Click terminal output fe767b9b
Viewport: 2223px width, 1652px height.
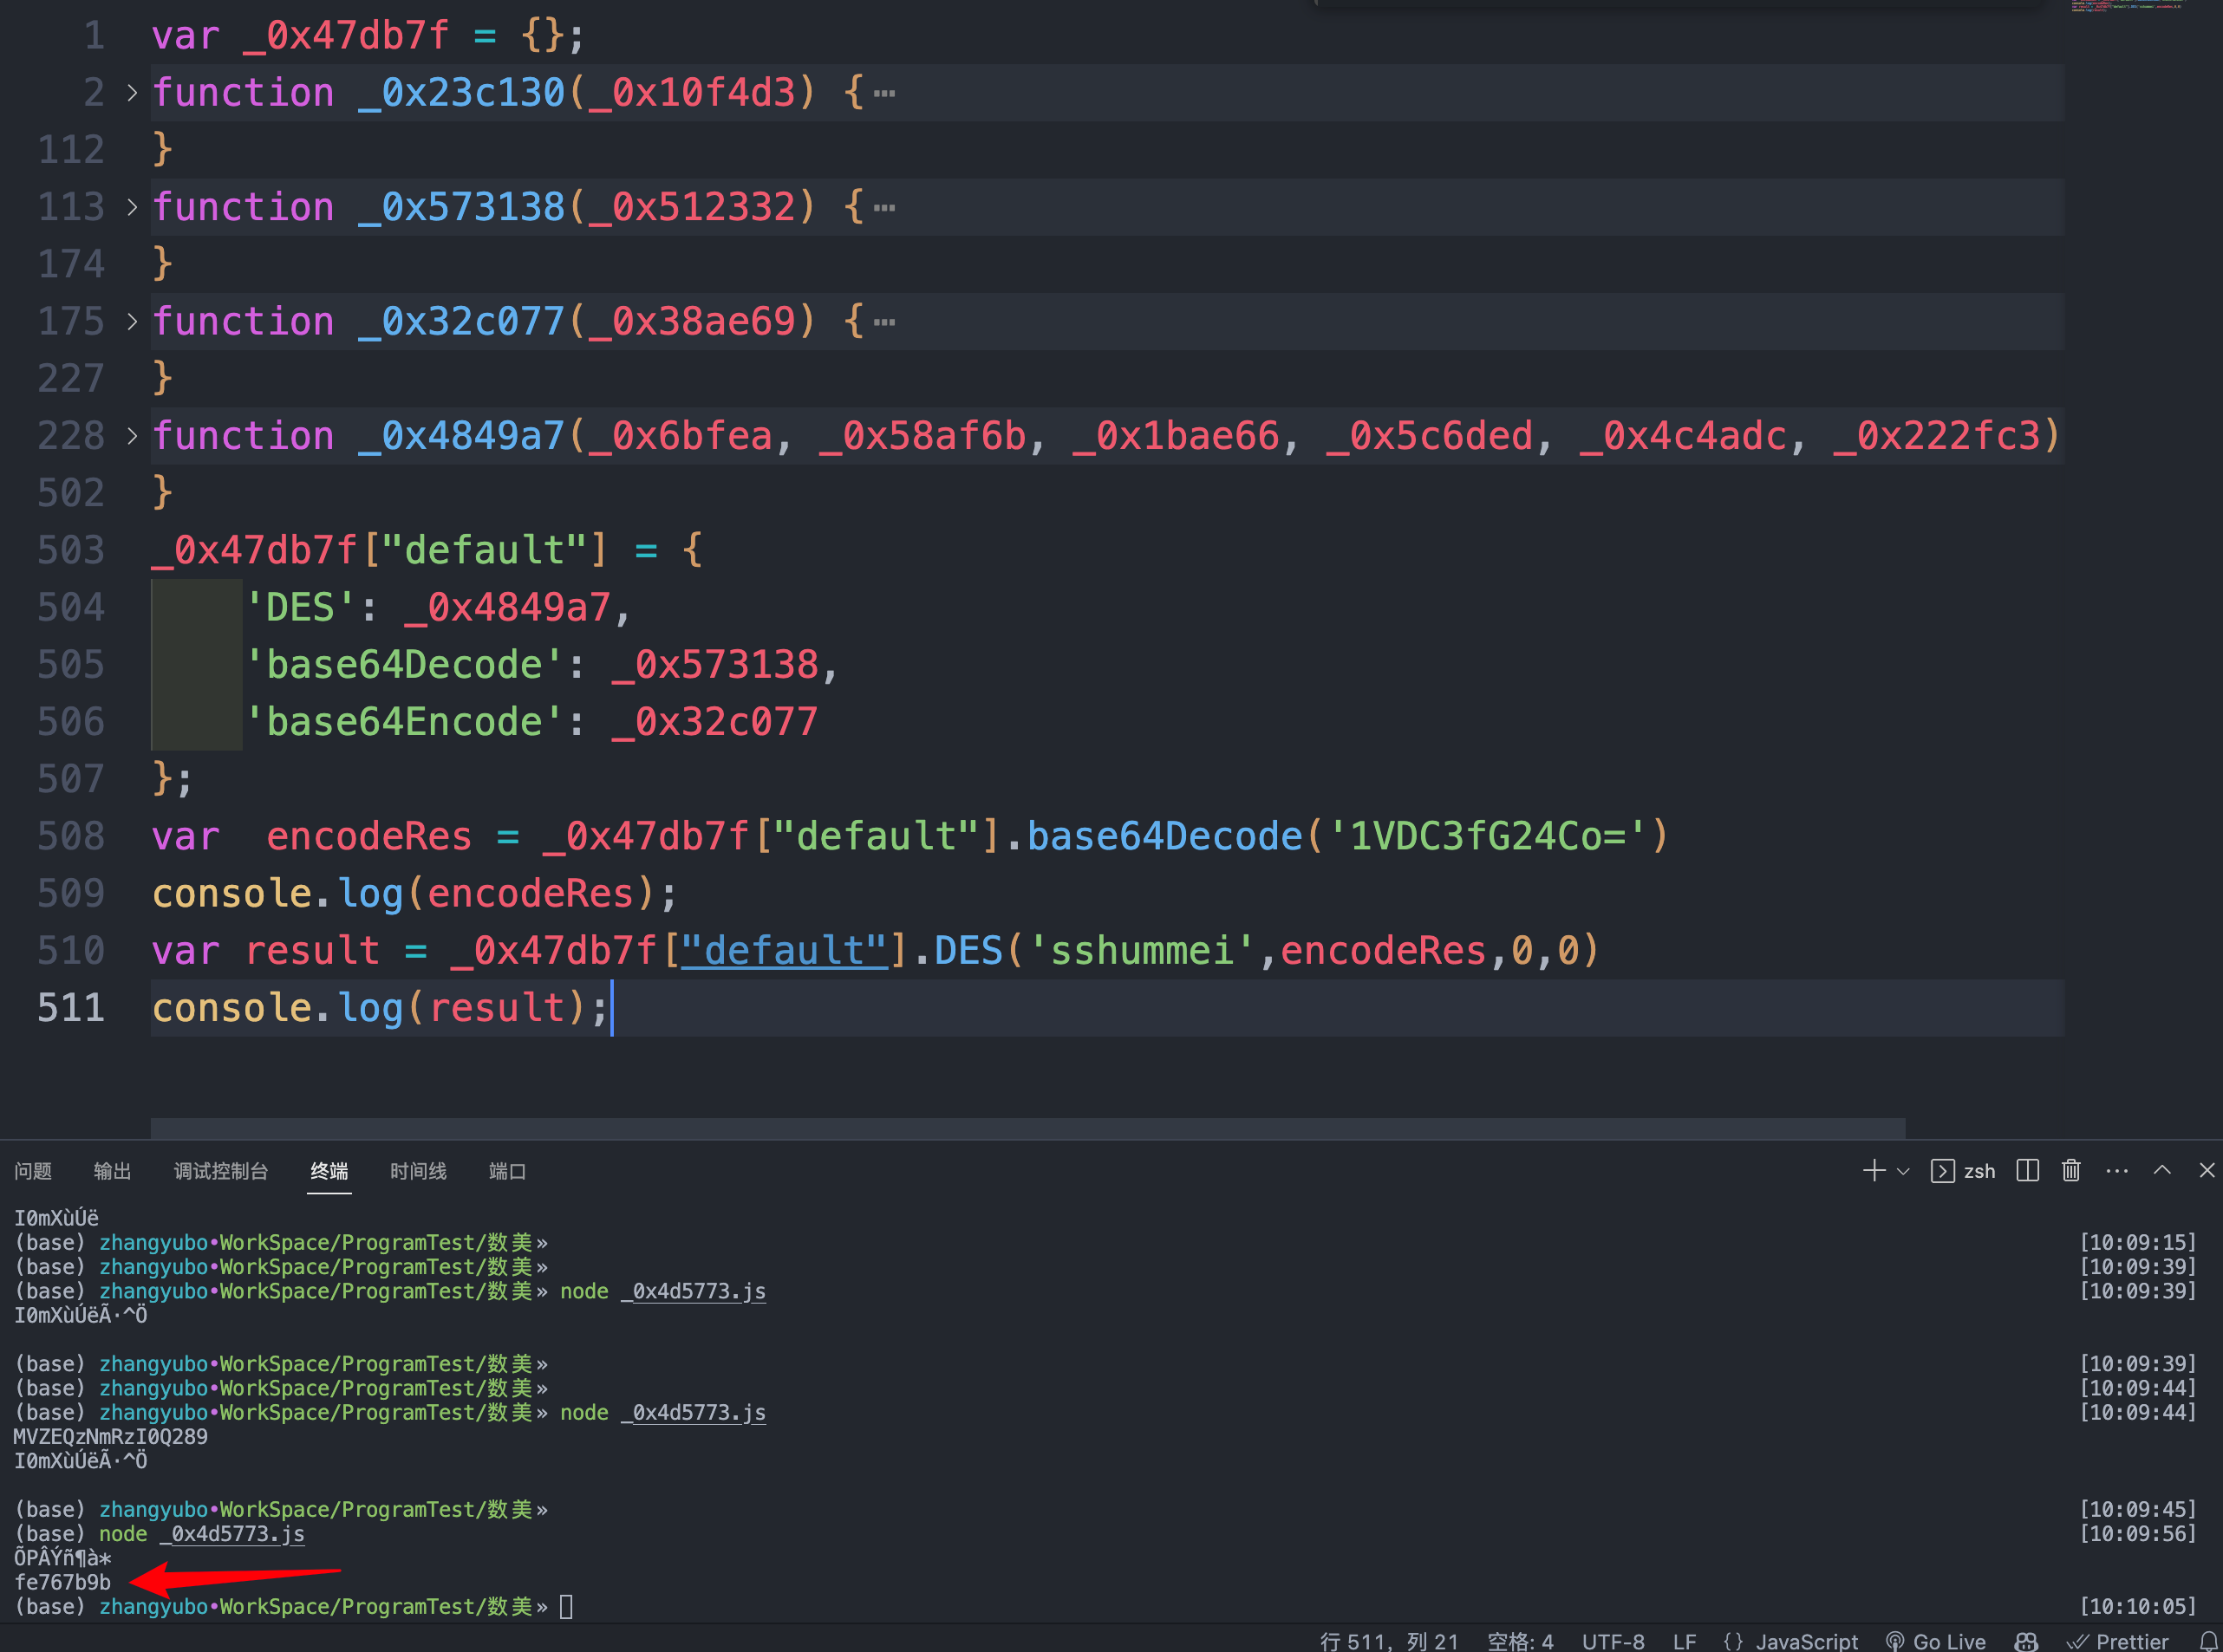click(62, 1582)
